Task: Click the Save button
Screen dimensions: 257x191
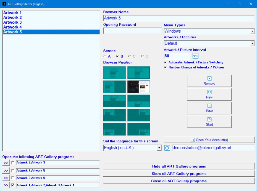Action: pyautogui.click(x=209, y=108)
